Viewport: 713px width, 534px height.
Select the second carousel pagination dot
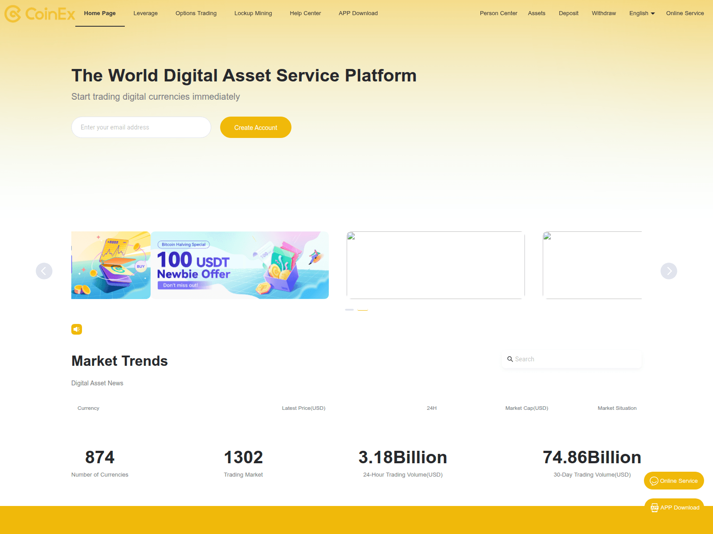(x=362, y=309)
